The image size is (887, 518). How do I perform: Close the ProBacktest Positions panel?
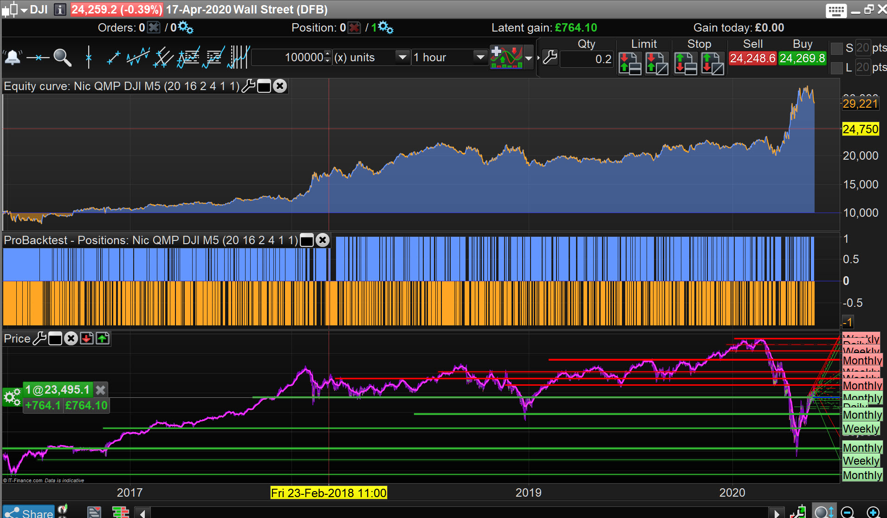pyautogui.click(x=323, y=240)
